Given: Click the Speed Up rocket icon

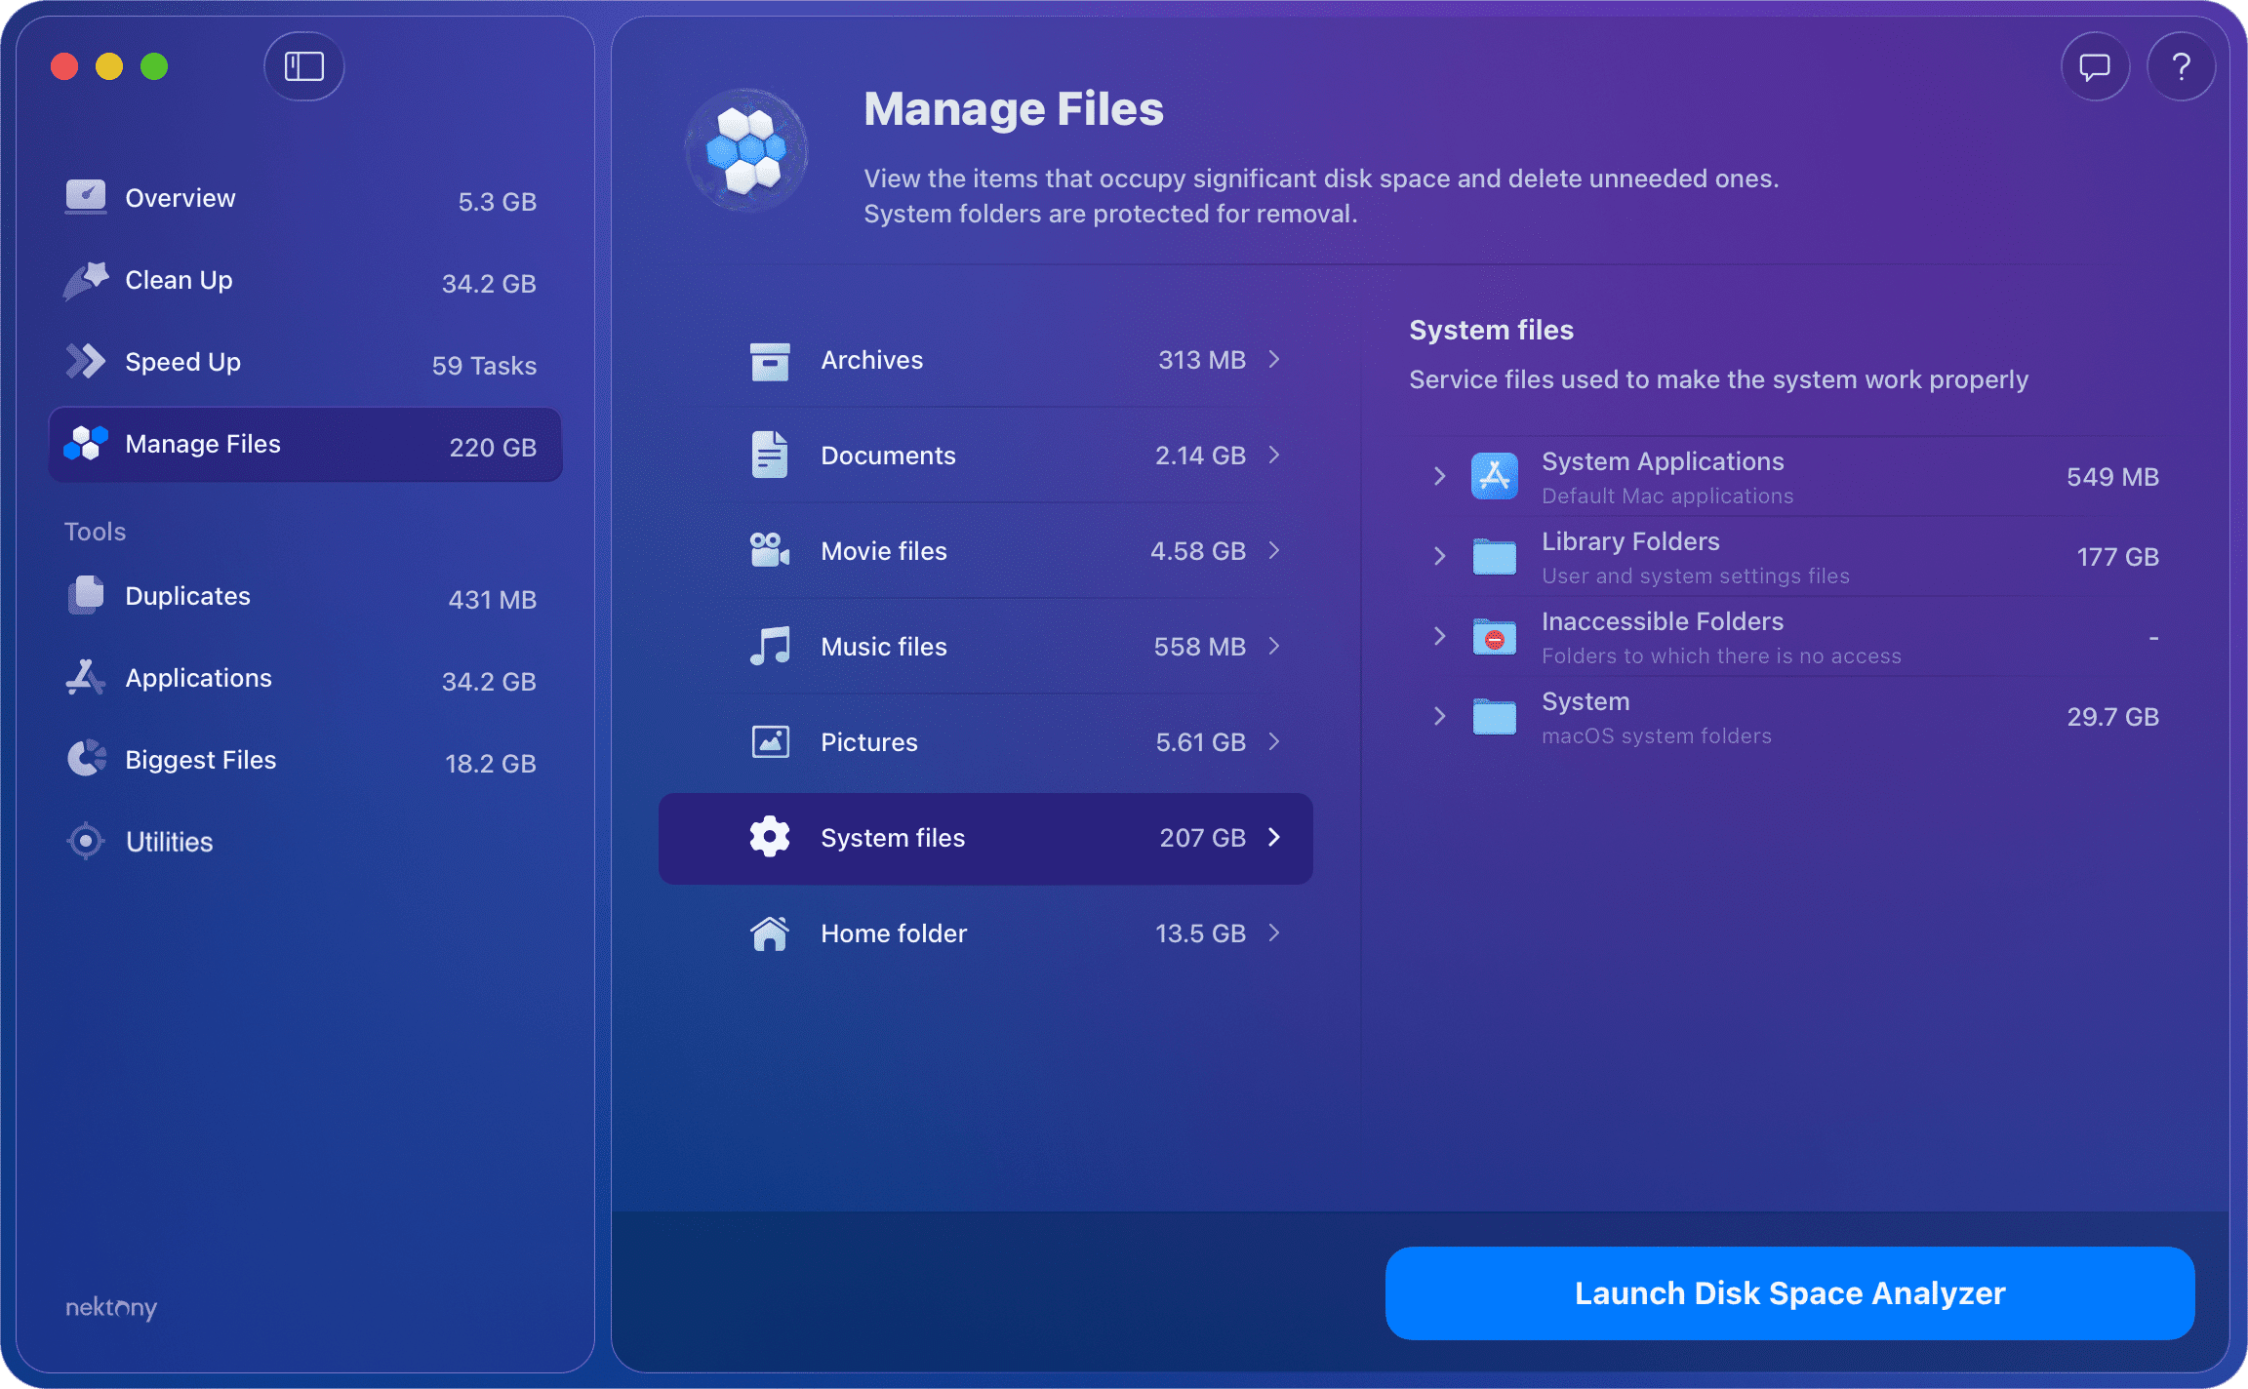Looking at the screenshot, I should (86, 361).
